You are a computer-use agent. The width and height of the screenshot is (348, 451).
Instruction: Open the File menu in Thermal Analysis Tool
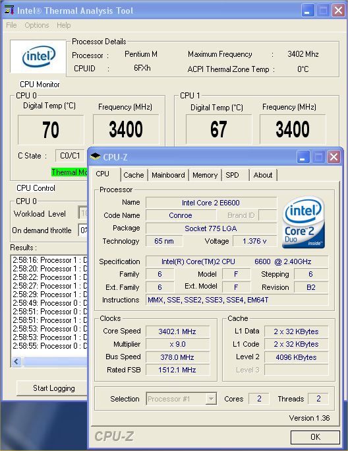click(x=11, y=25)
